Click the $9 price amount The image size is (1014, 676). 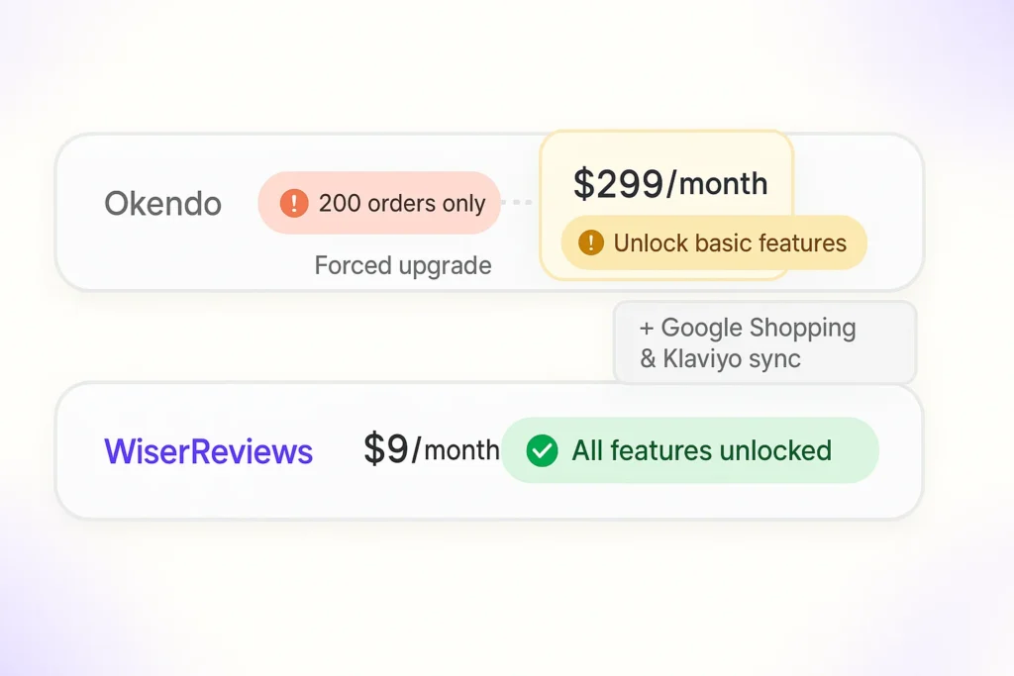point(386,449)
